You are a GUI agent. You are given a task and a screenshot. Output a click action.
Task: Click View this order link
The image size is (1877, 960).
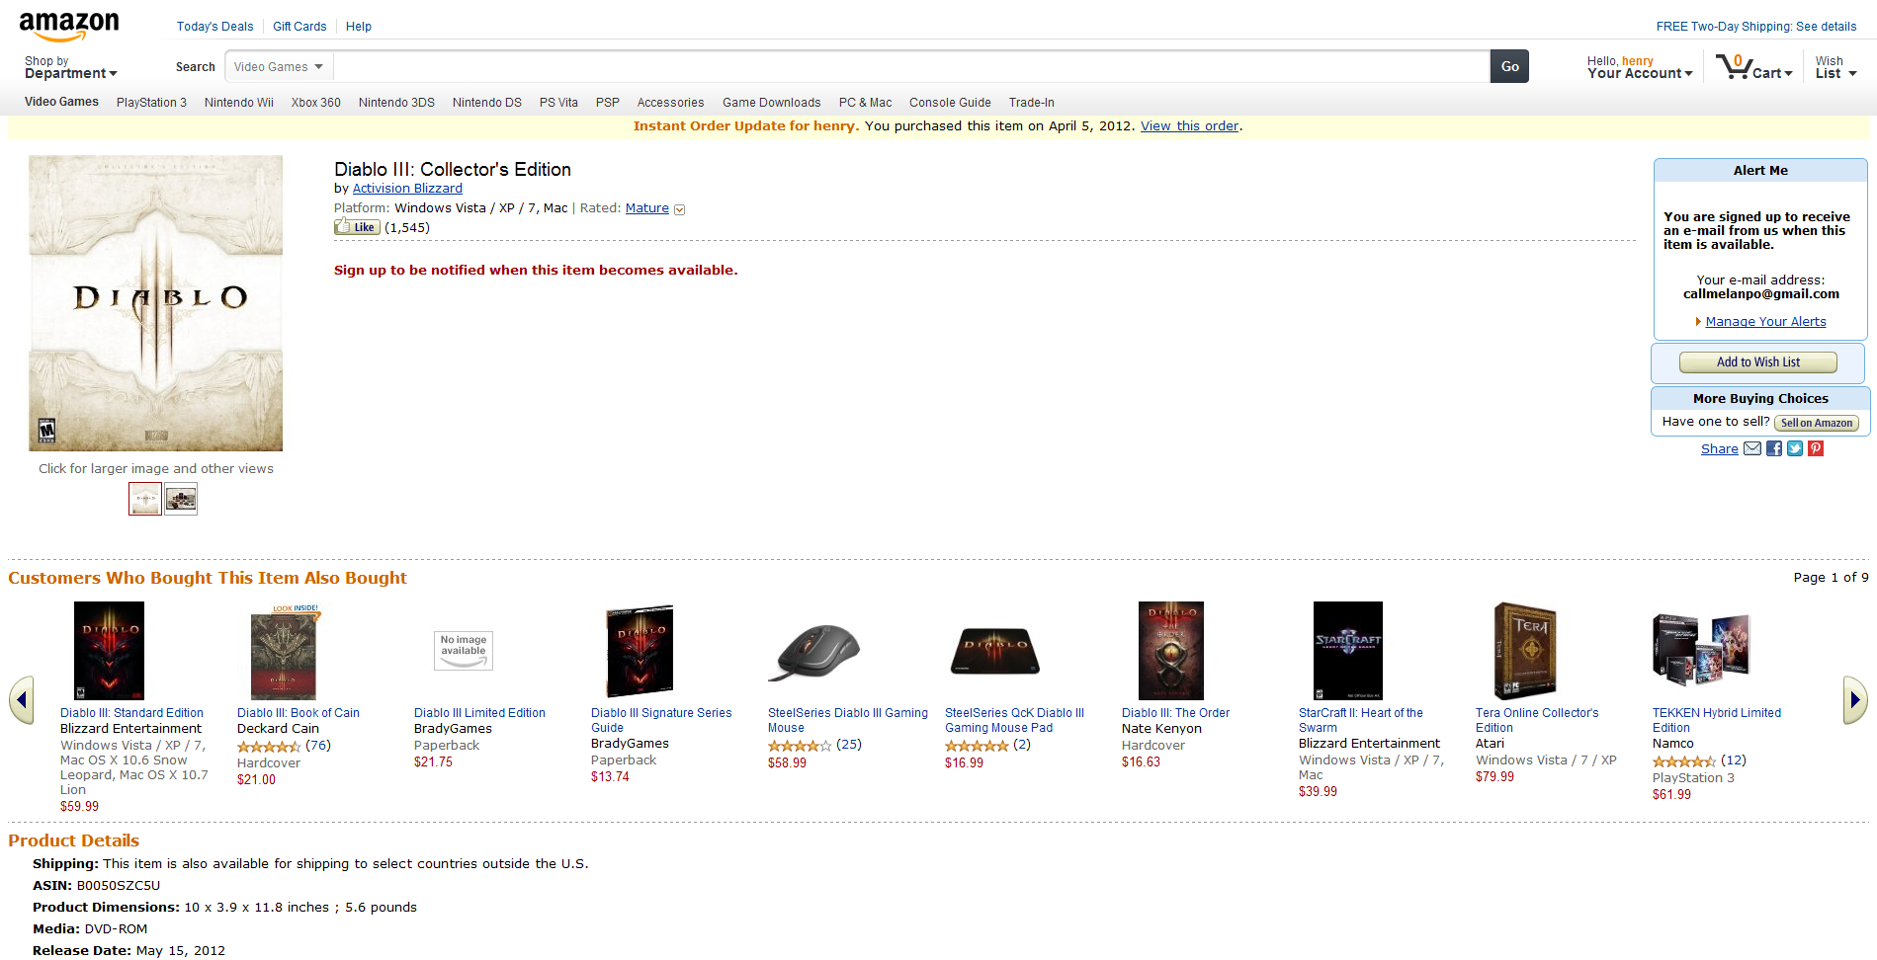[x=1190, y=126]
